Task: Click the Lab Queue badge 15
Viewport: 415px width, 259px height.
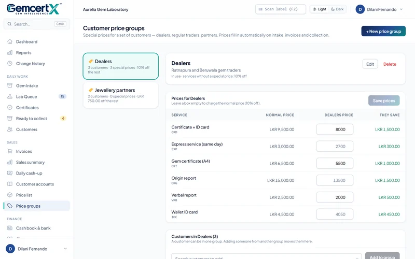Action: pos(62,96)
